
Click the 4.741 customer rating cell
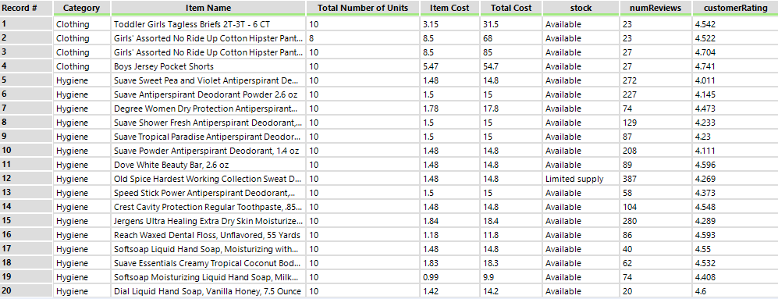tap(735, 66)
